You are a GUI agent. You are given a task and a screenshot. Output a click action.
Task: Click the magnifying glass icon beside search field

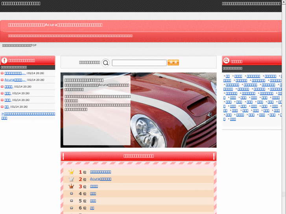tap(105, 63)
